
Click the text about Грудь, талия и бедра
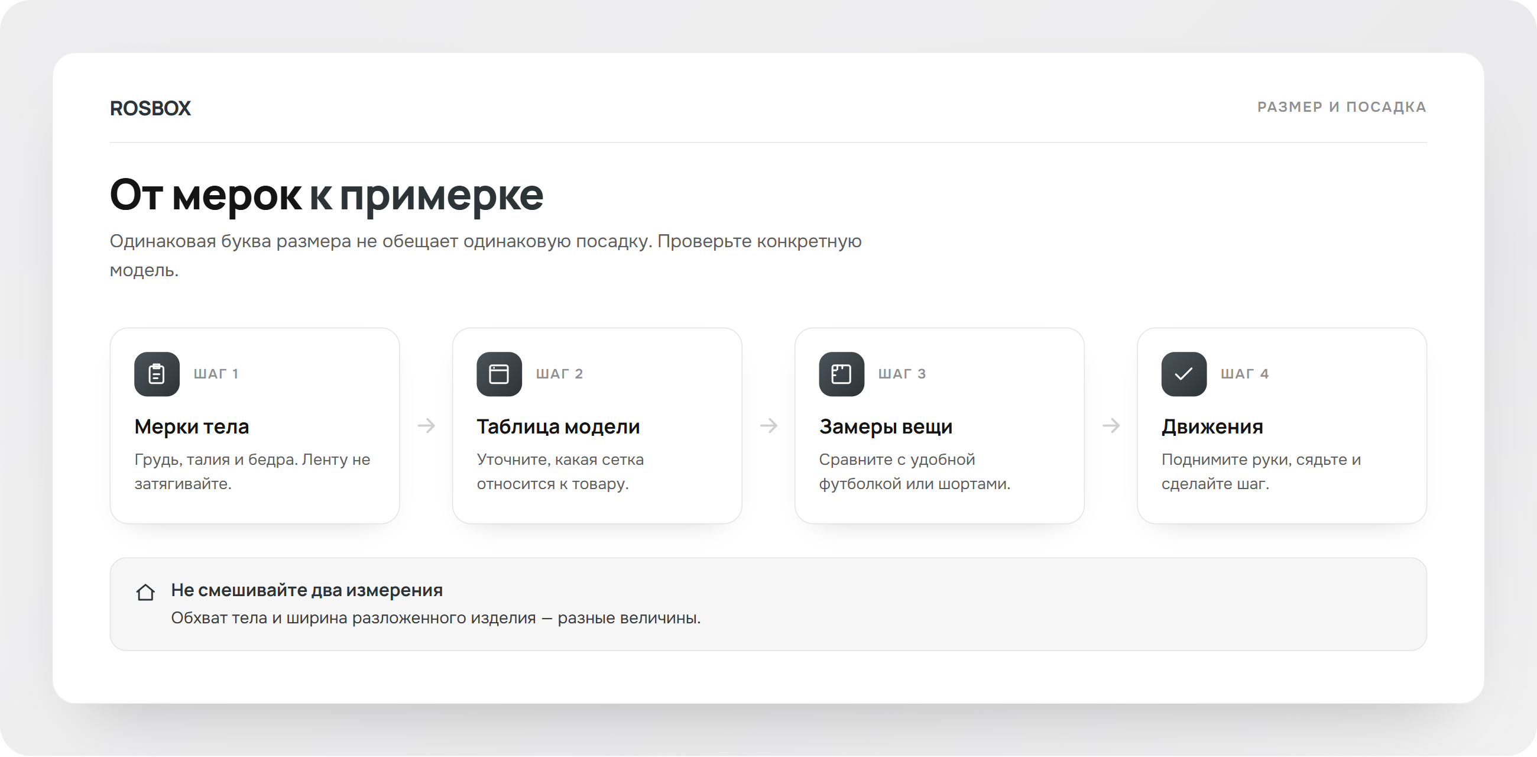click(252, 471)
